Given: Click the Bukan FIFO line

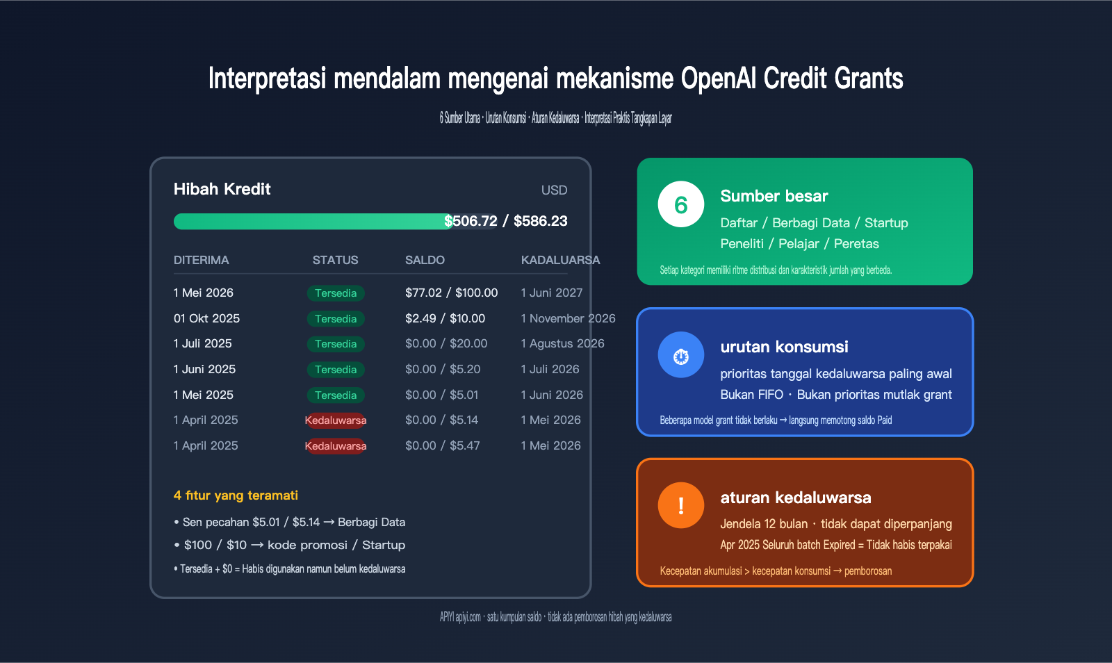Looking at the screenshot, I should point(836,395).
